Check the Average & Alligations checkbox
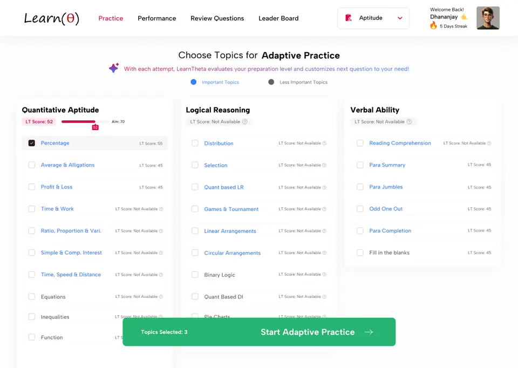The width and height of the screenshot is (518, 368). (32, 165)
